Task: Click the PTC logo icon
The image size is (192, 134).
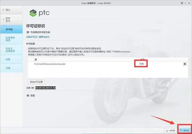Action: point(33,13)
